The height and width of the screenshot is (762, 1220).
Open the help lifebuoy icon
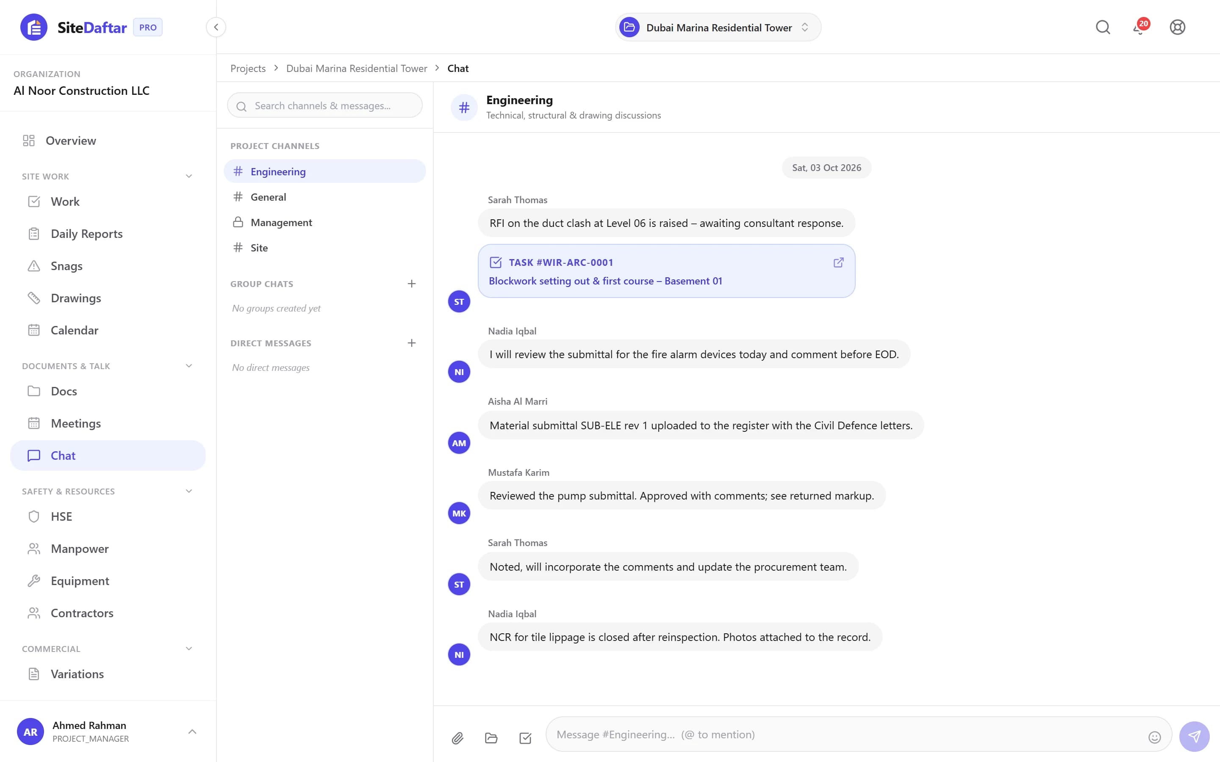(x=1177, y=27)
